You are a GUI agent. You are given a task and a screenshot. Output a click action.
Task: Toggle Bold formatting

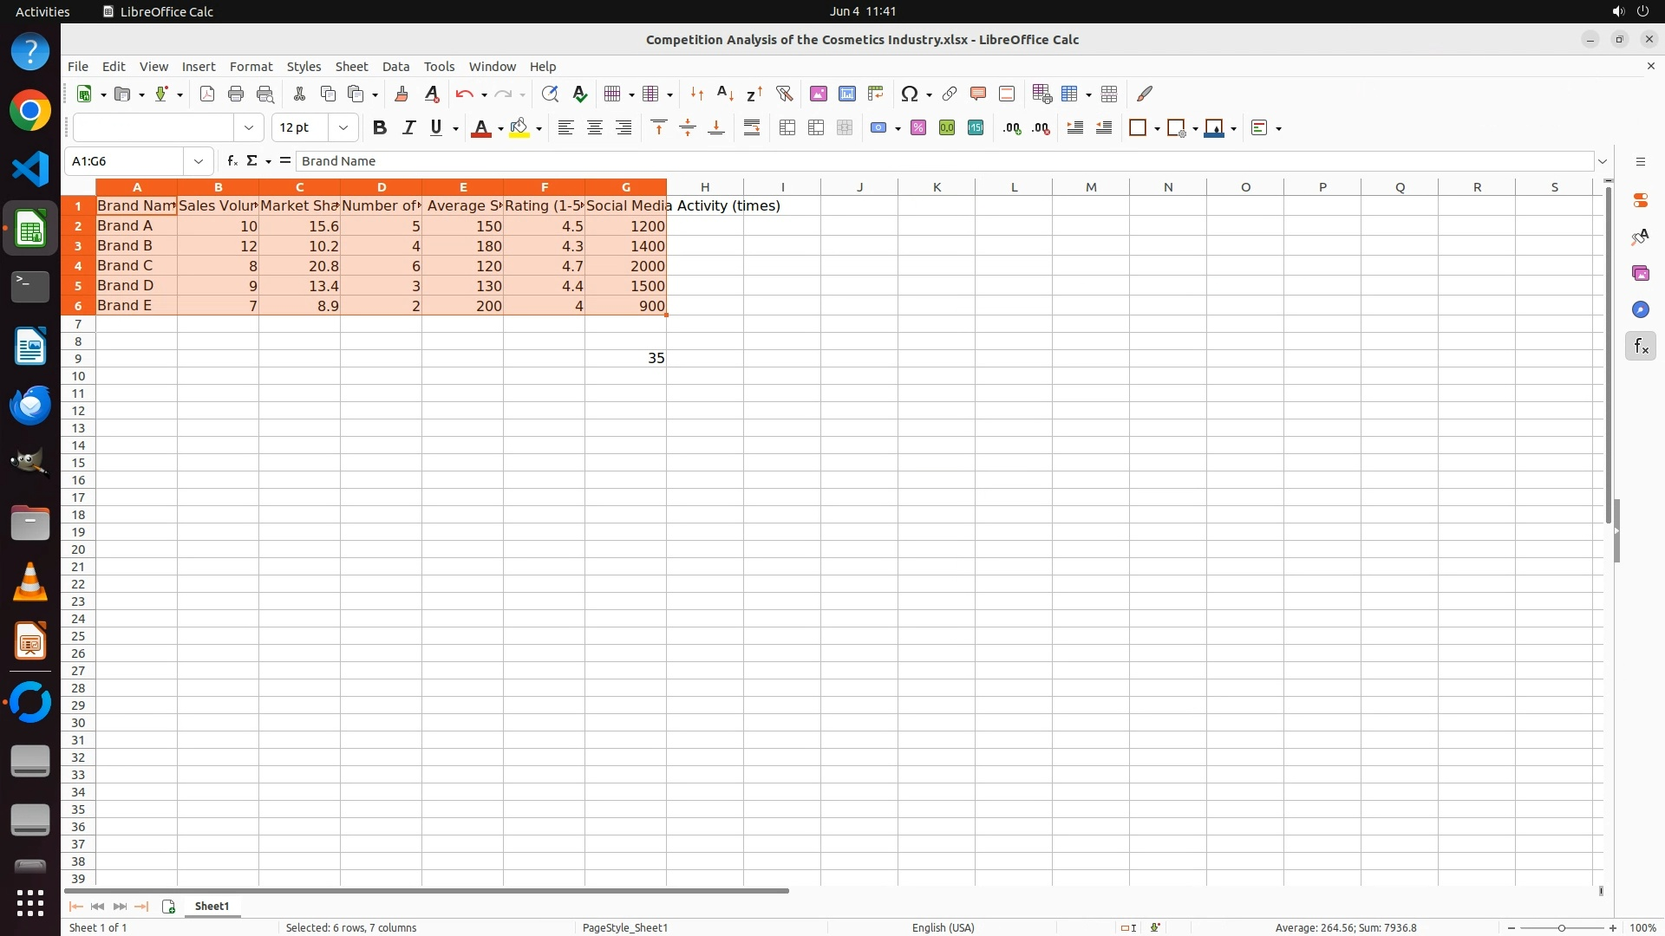click(379, 127)
